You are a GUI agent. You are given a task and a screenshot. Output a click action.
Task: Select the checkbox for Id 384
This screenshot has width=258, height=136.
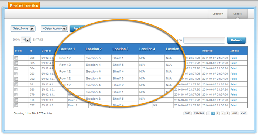pos(16,68)
